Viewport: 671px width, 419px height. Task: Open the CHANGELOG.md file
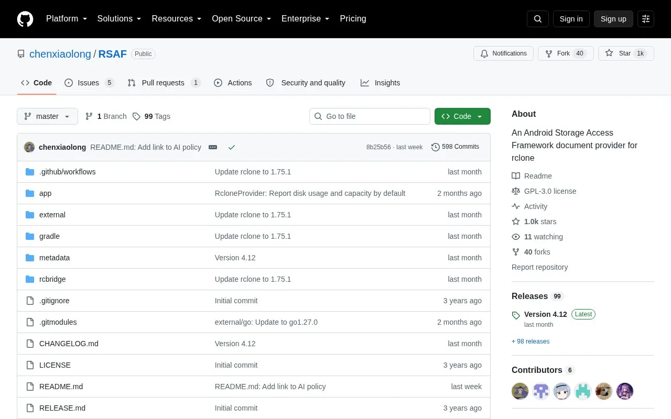[x=69, y=344]
